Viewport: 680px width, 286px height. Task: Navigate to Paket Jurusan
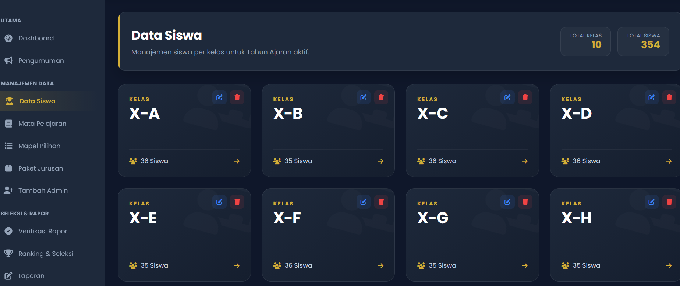[40, 168]
